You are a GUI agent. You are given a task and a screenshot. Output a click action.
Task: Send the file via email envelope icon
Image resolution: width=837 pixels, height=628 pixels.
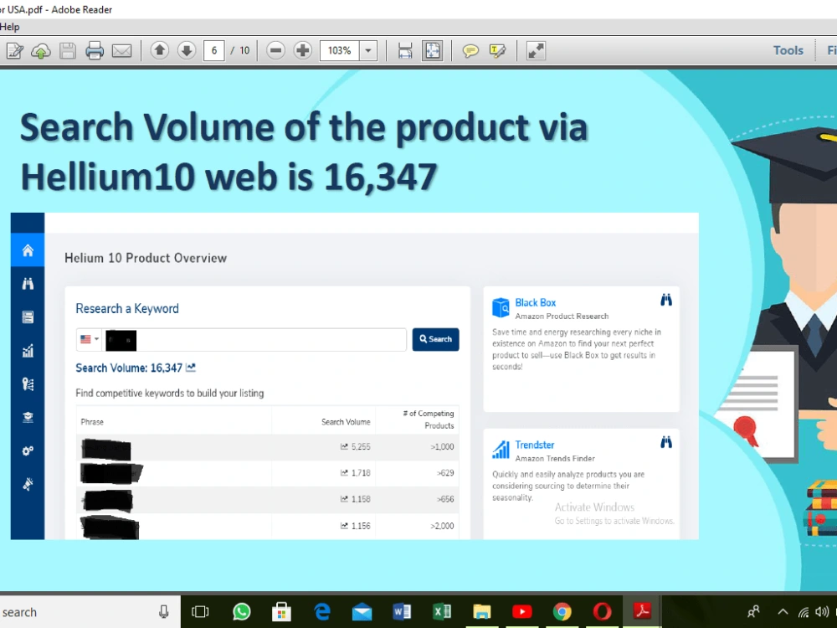121,51
